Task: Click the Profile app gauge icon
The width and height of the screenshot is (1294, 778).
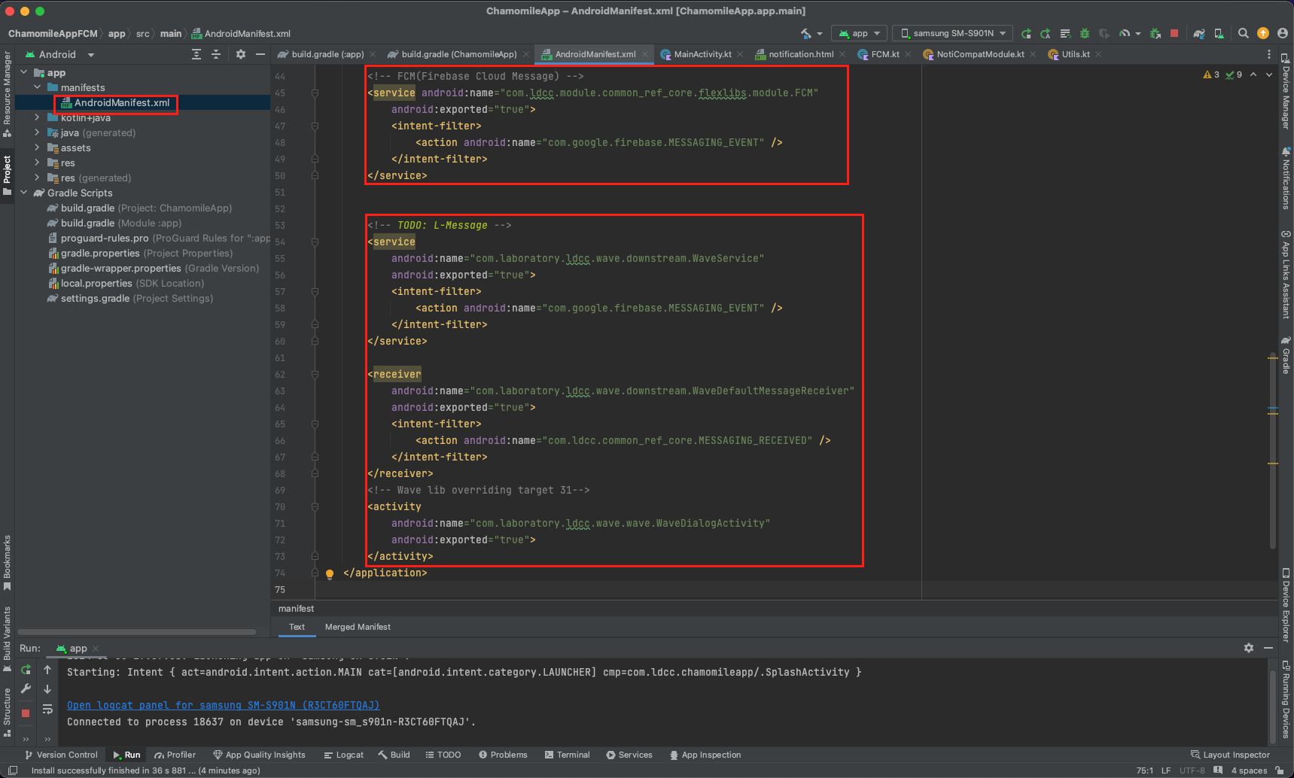Action: click(1125, 33)
